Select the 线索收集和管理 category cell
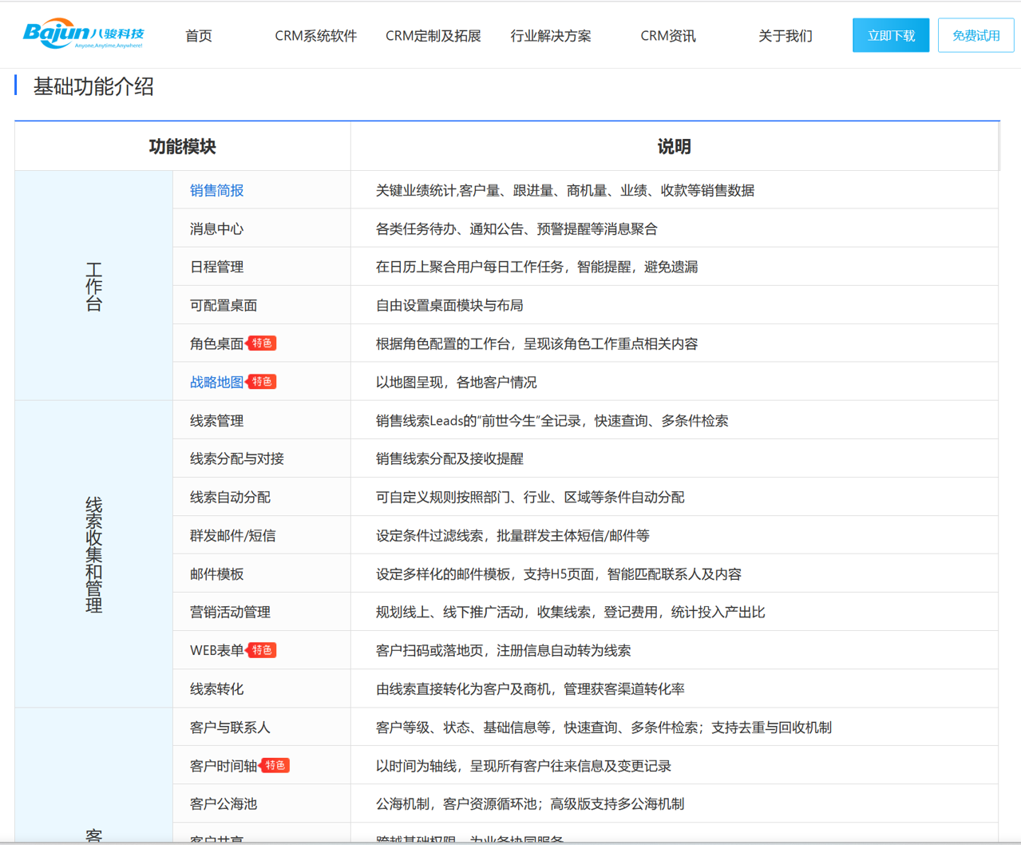The height and width of the screenshot is (845, 1021). click(x=93, y=554)
